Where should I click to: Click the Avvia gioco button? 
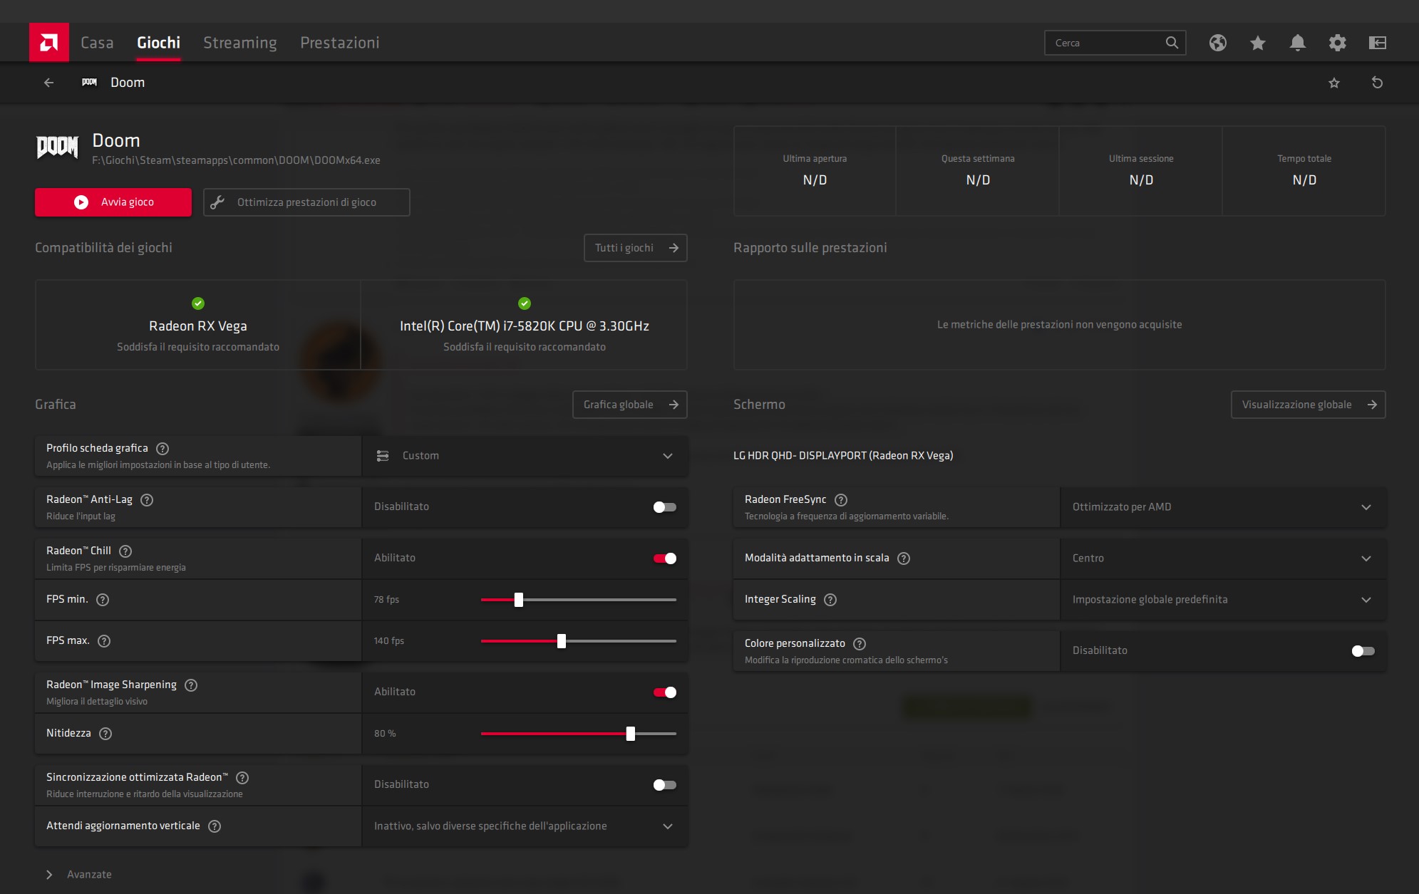pos(113,202)
